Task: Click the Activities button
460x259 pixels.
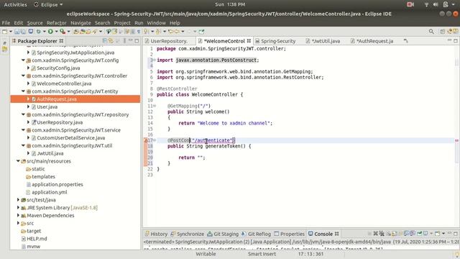Action: click(x=15, y=4)
